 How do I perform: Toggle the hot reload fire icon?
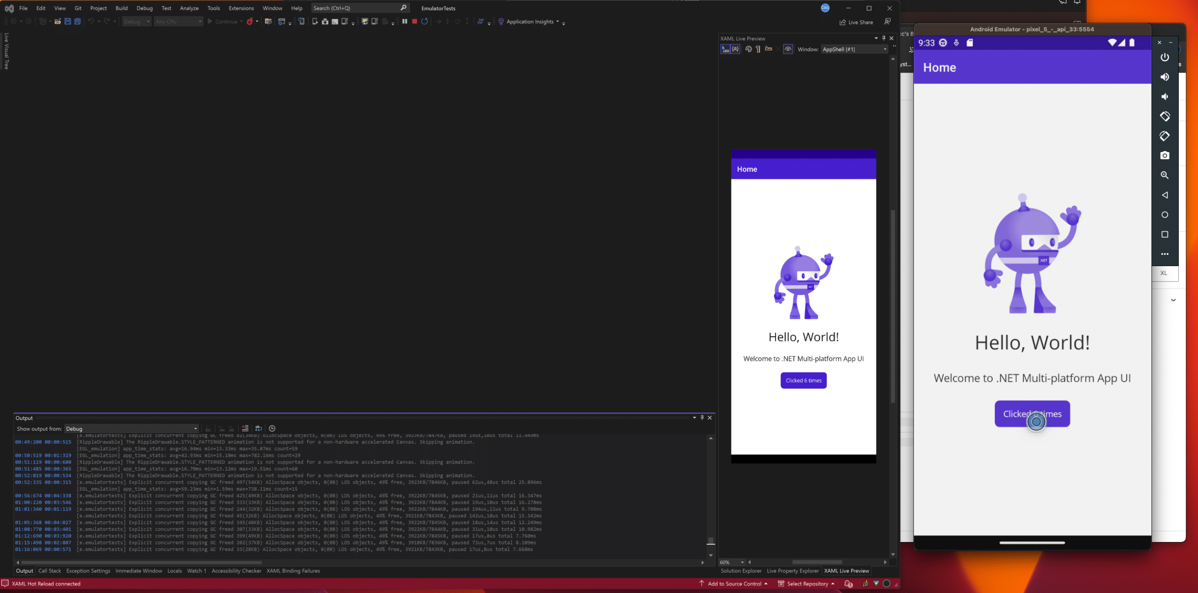pos(250,22)
